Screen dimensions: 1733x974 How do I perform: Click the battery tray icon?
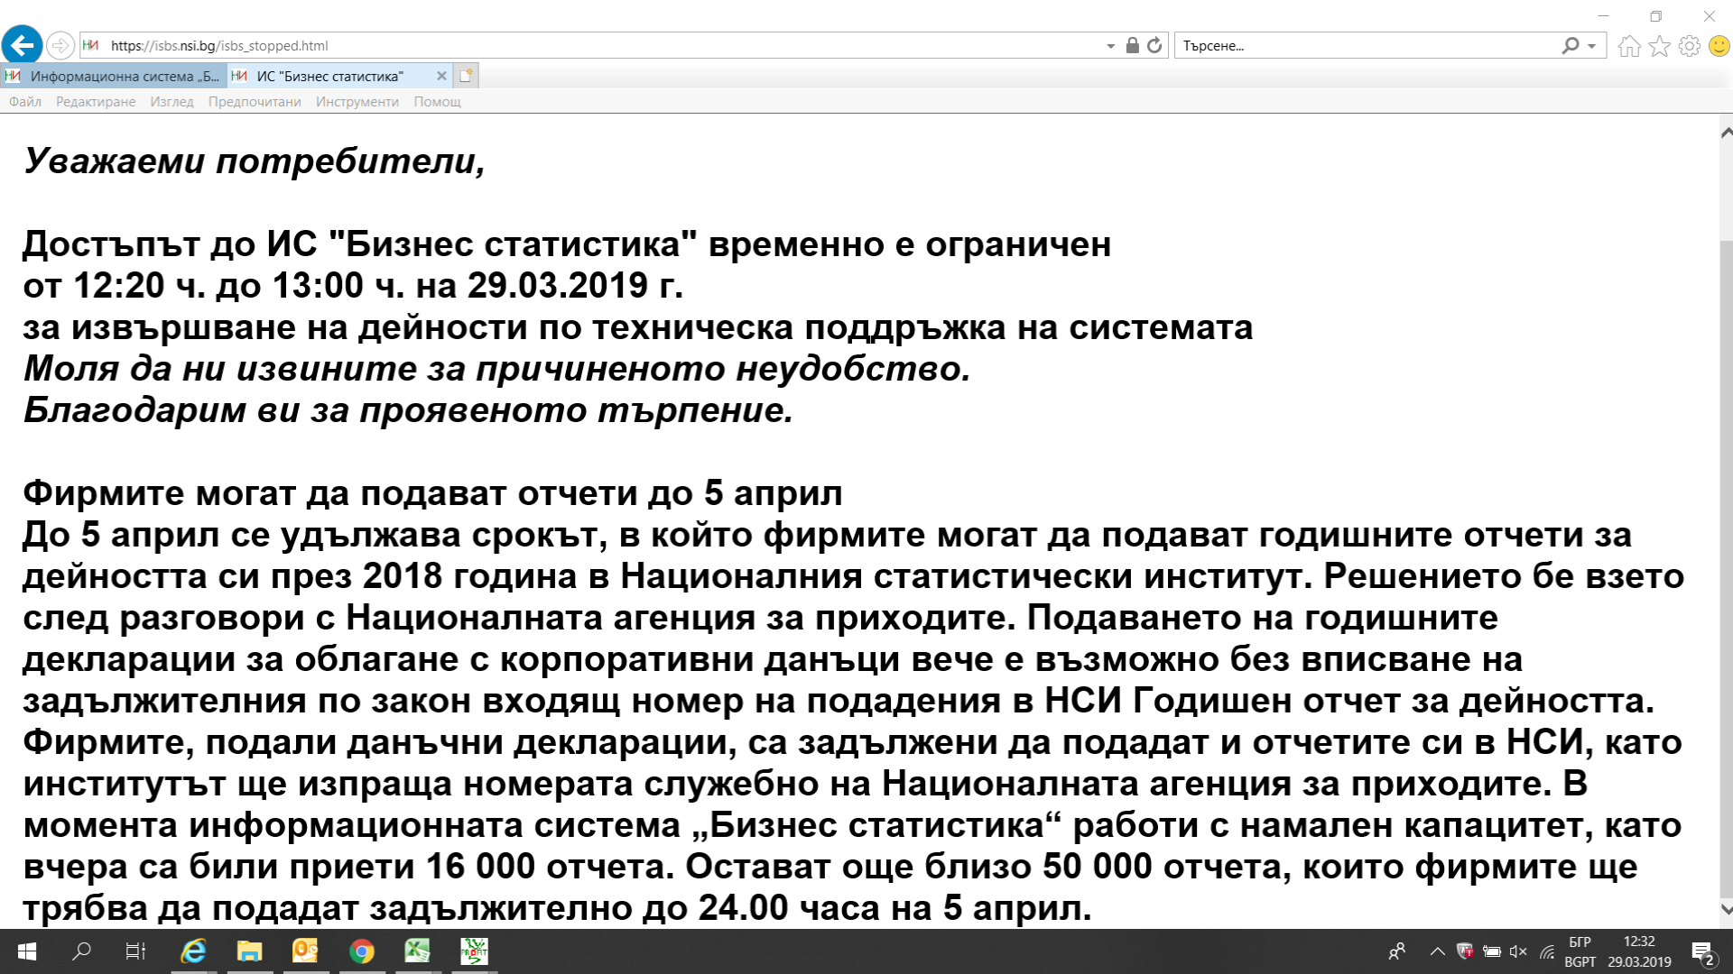(x=1492, y=951)
